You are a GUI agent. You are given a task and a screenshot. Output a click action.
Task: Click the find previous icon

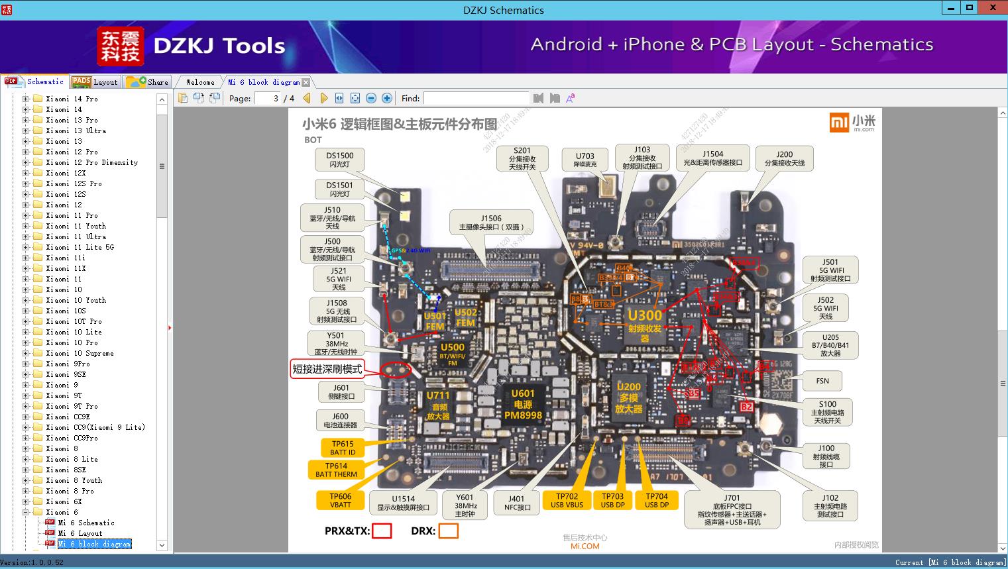pyautogui.click(x=538, y=98)
